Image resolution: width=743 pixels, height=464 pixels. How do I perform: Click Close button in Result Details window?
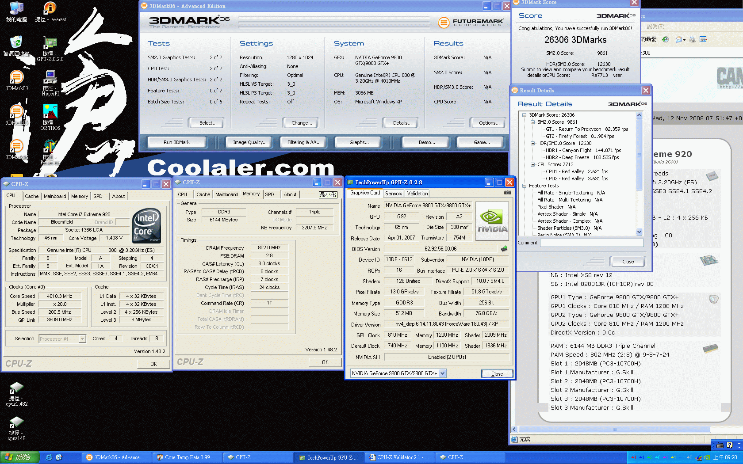click(628, 262)
